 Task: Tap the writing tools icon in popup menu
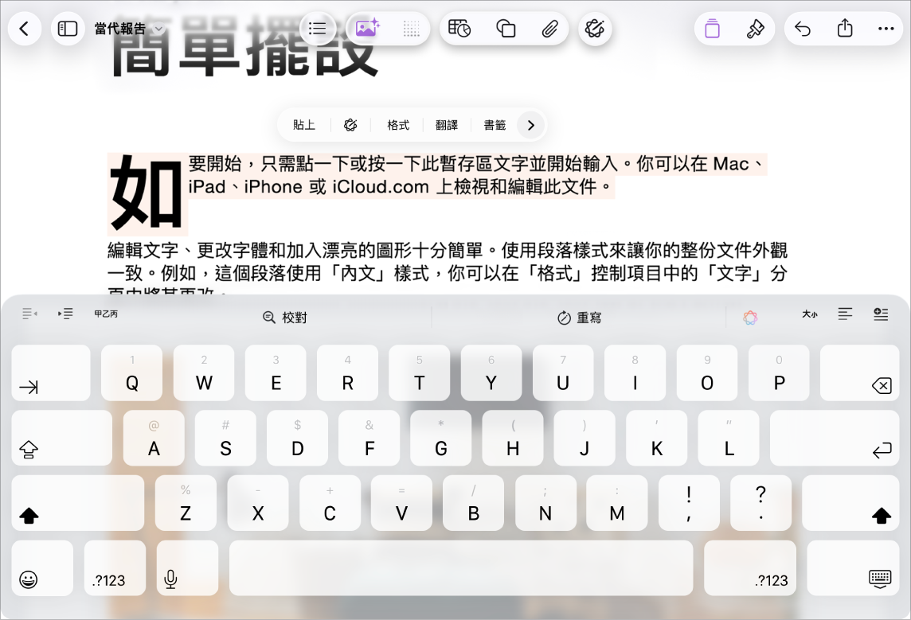click(x=350, y=125)
